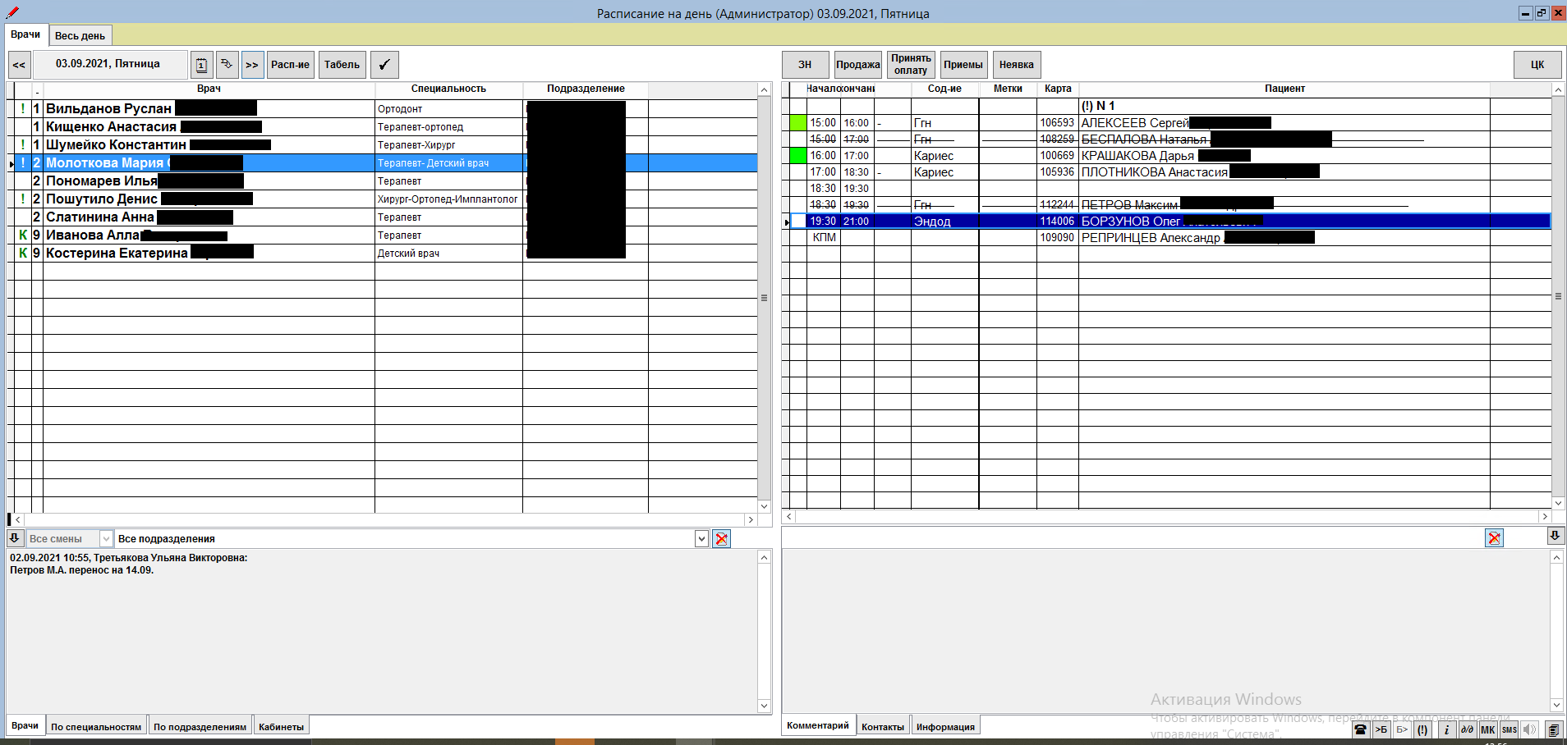Image resolution: width=1567 pixels, height=745 pixels.
Task: Click the red X clear filter icon beside Все подразделения
Action: [x=721, y=539]
